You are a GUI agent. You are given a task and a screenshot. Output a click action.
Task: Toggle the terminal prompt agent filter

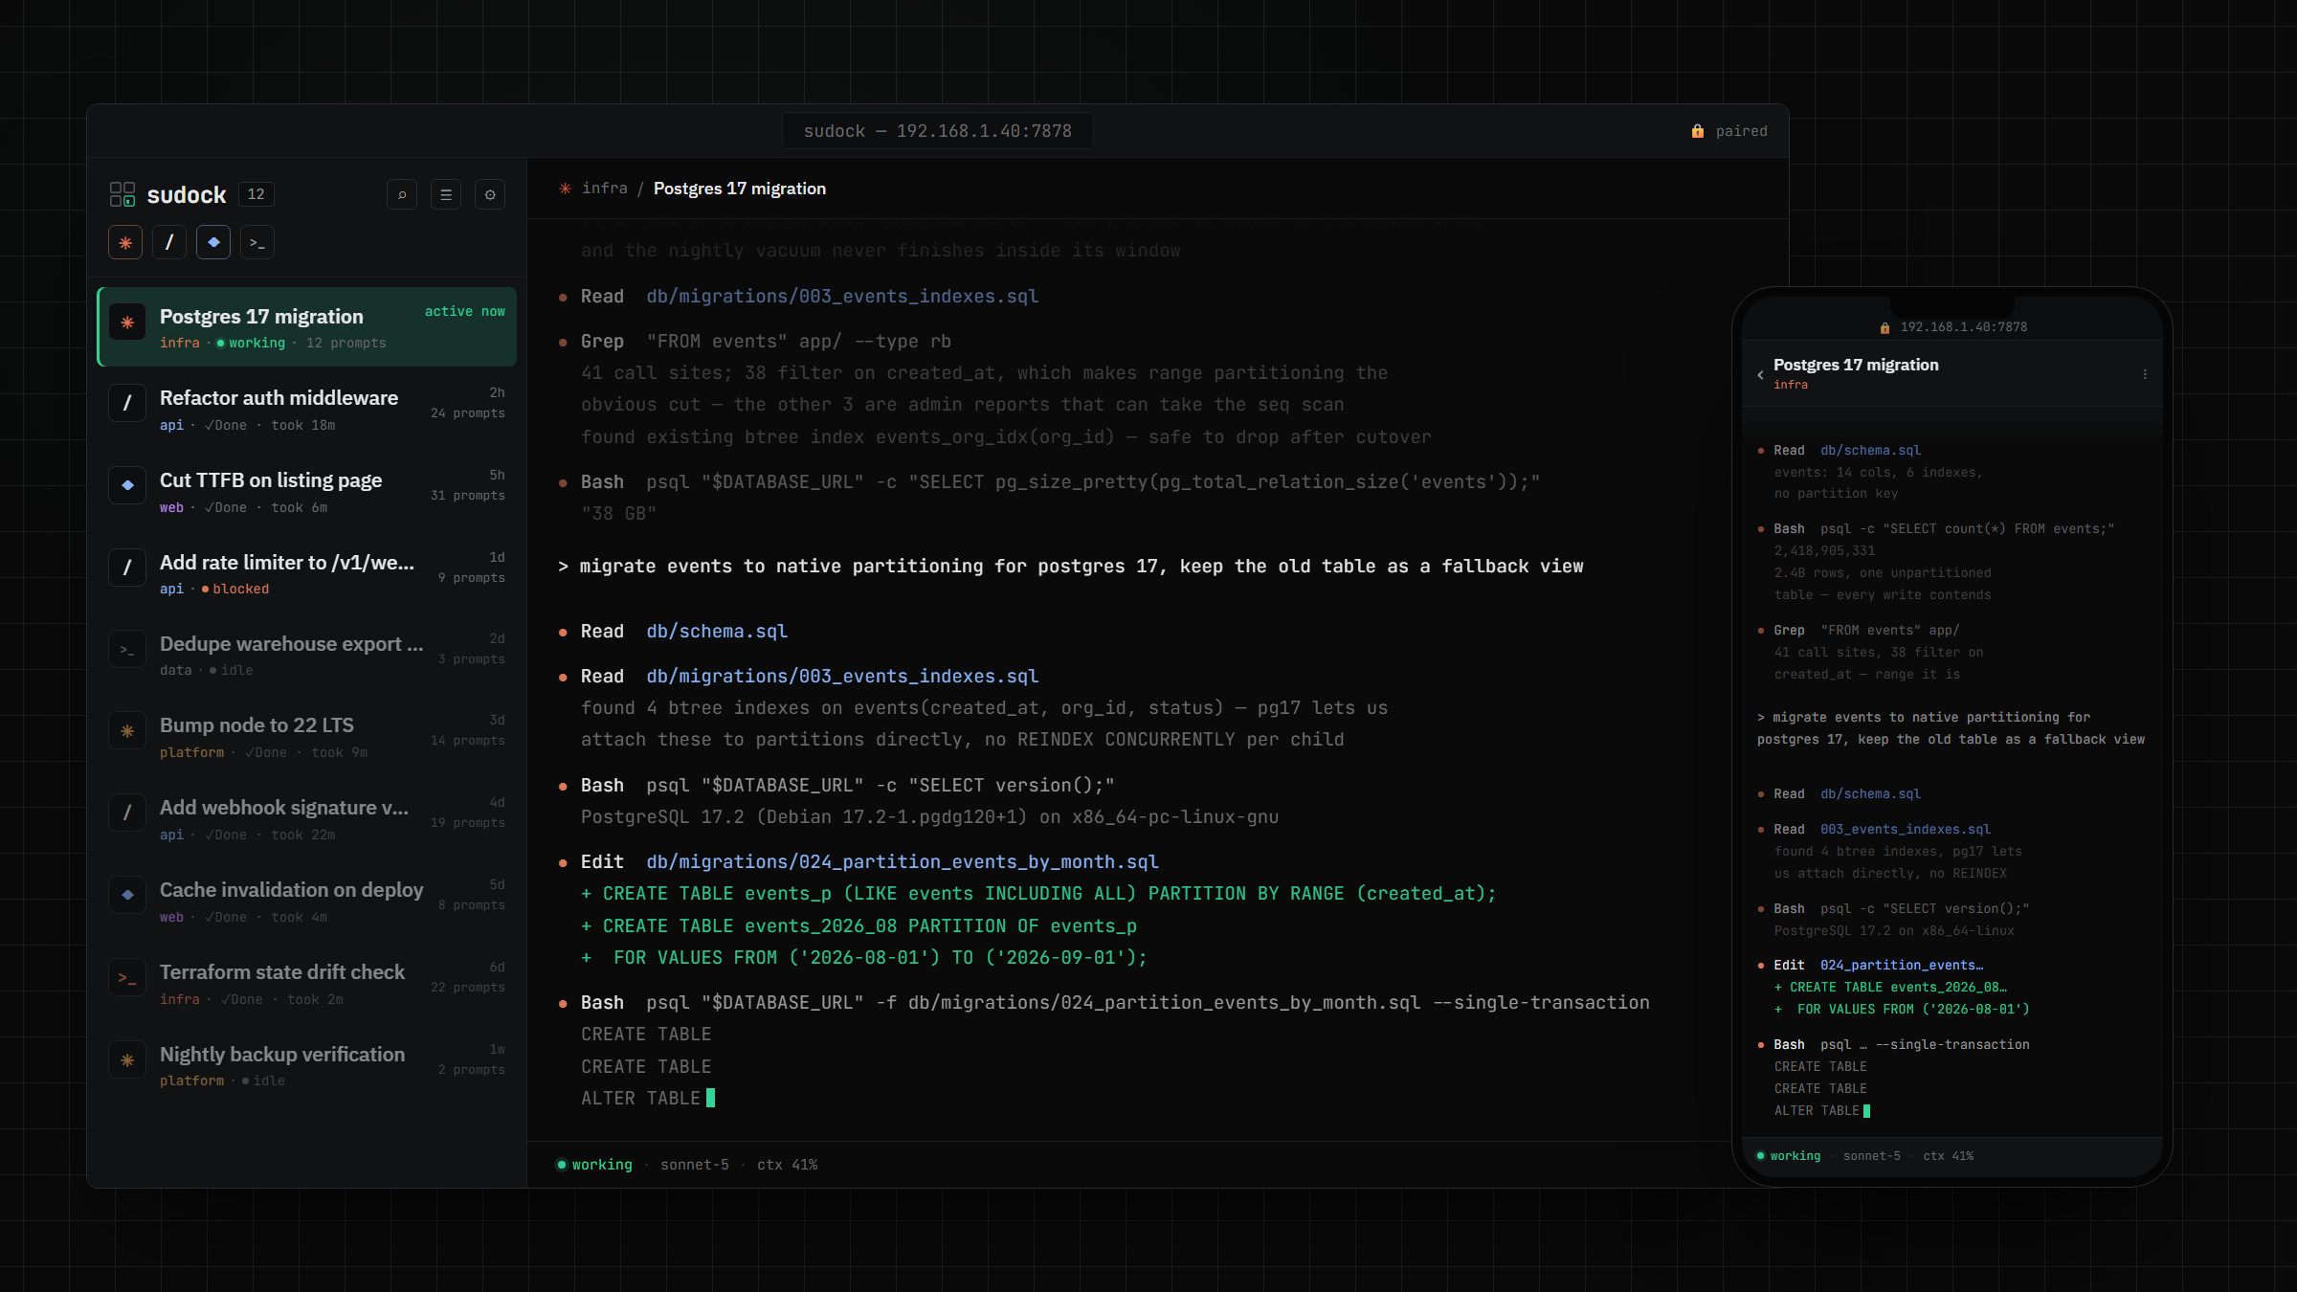(257, 242)
